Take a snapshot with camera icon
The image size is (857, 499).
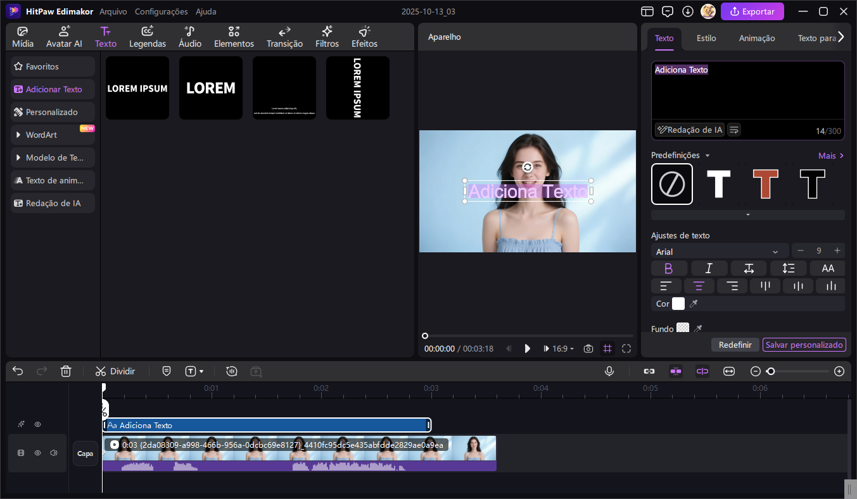click(x=588, y=348)
